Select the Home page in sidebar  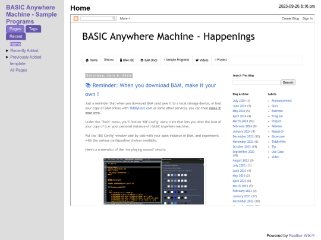pos(15,44)
